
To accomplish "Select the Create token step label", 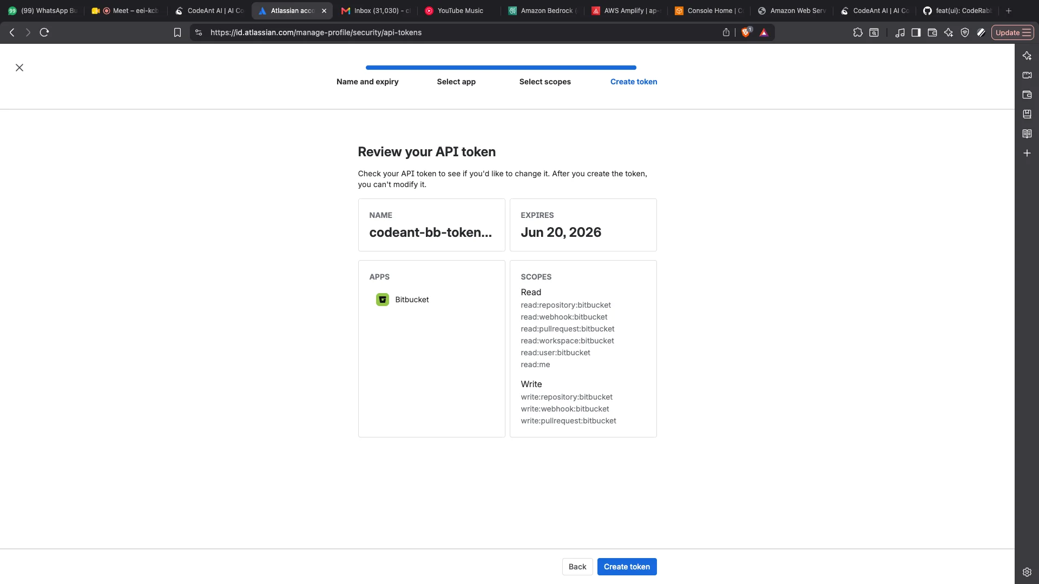I will [x=634, y=82].
